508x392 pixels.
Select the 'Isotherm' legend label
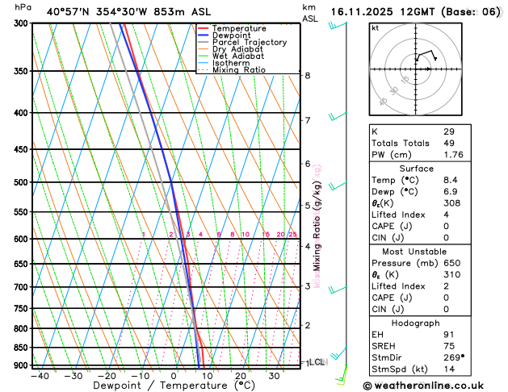click(x=231, y=63)
